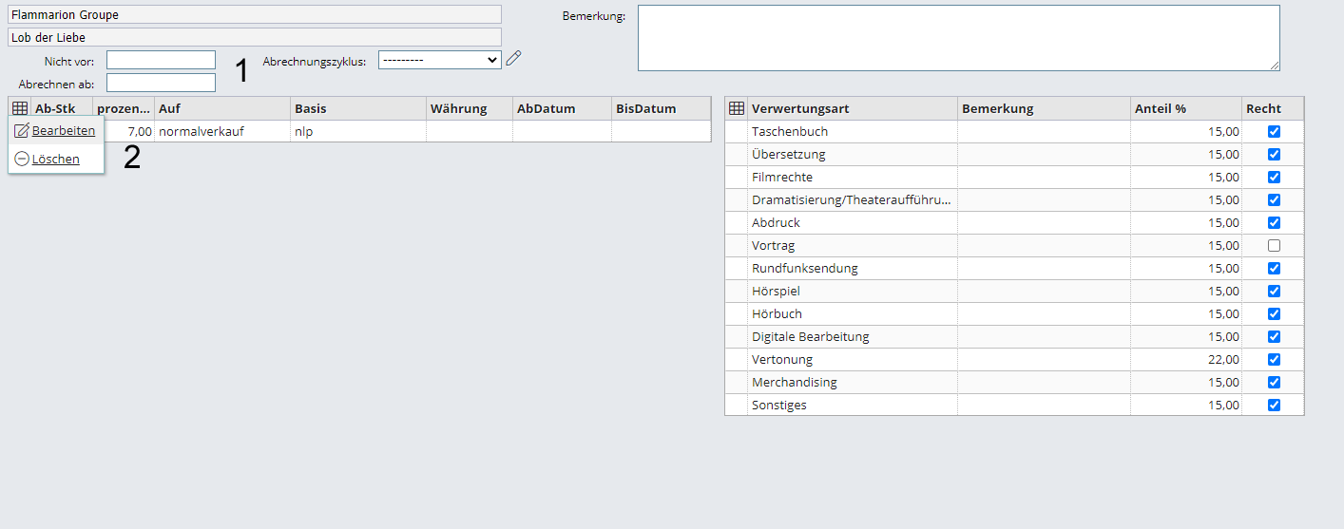The image size is (1344, 529).
Task: Open the Abrechnungszyklus dropdown
Action: 439,60
